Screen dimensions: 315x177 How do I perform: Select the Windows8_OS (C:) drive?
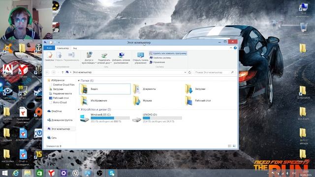(105, 118)
